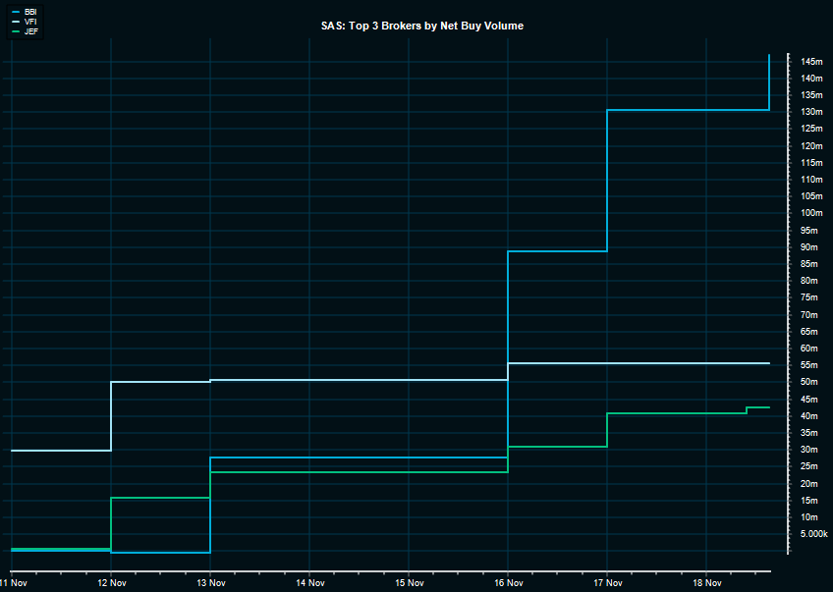Click the chart title 'SAS: Top 3 Brokers'
Image resolution: width=833 pixels, height=592 pixels.
(422, 26)
